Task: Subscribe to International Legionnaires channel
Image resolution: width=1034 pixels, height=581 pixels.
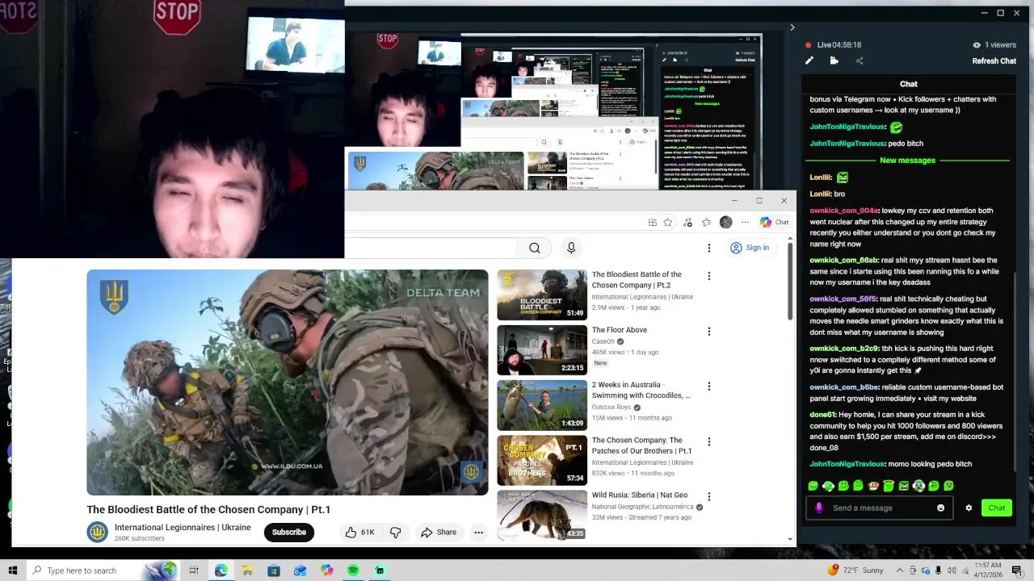Action: [x=288, y=533]
